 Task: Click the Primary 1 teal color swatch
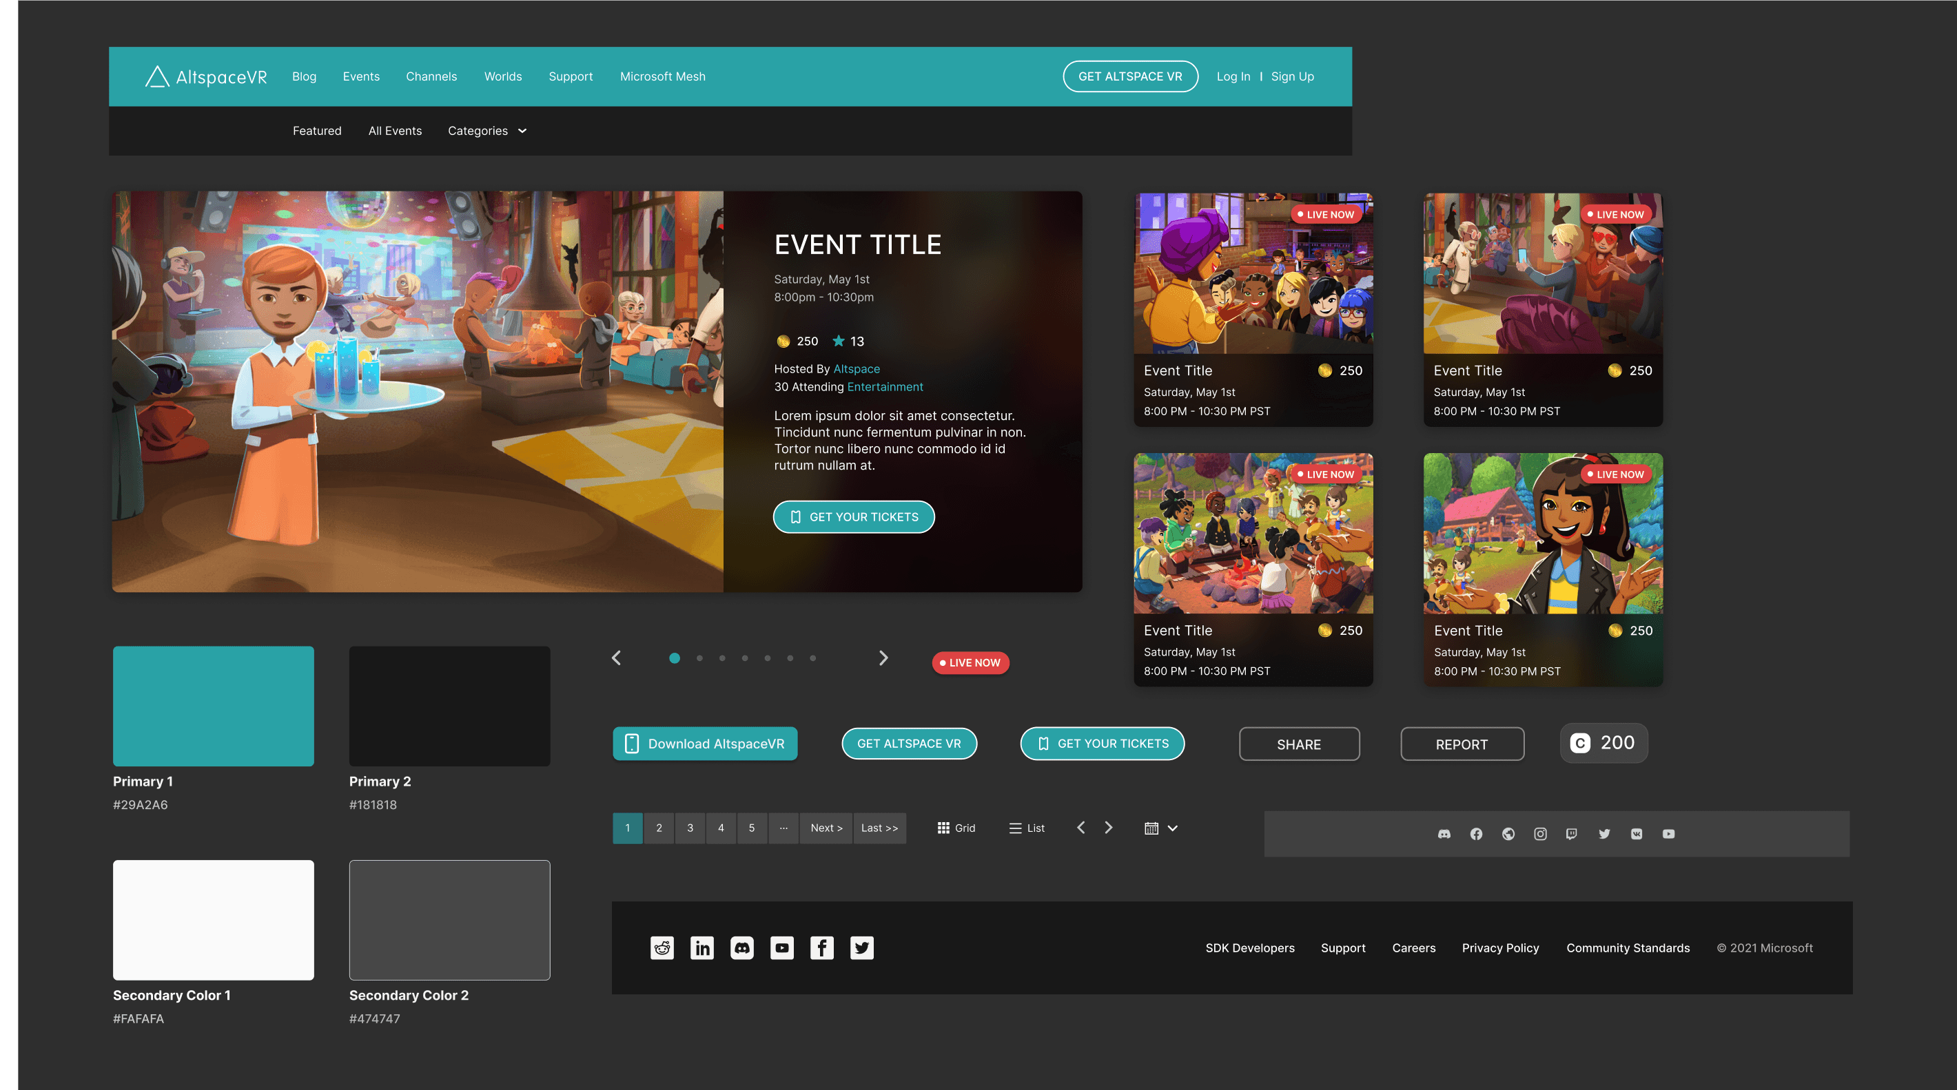tap(214, 705)
